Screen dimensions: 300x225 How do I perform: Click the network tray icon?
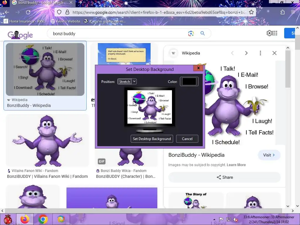[229, 219]
